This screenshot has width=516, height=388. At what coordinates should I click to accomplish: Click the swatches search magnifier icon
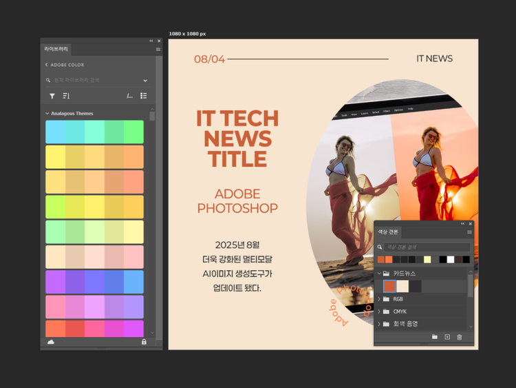tap(380, 247)
